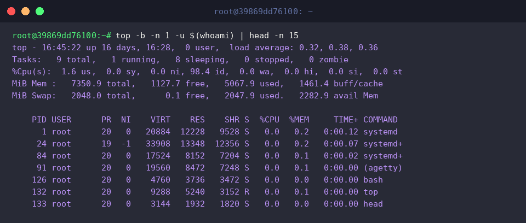Click the %CPU column header

point(269,120)
